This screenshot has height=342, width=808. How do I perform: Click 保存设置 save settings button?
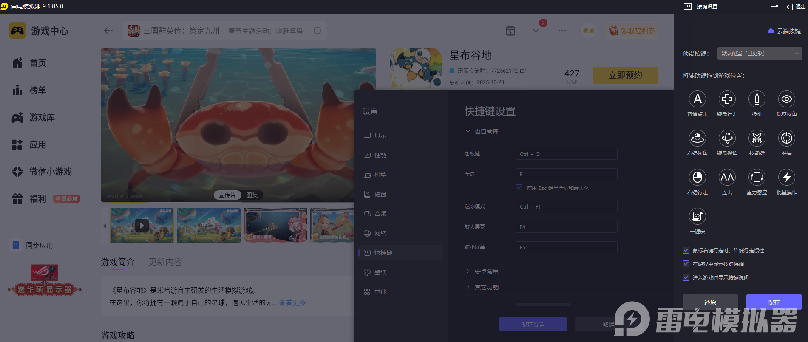pos(533,324)
